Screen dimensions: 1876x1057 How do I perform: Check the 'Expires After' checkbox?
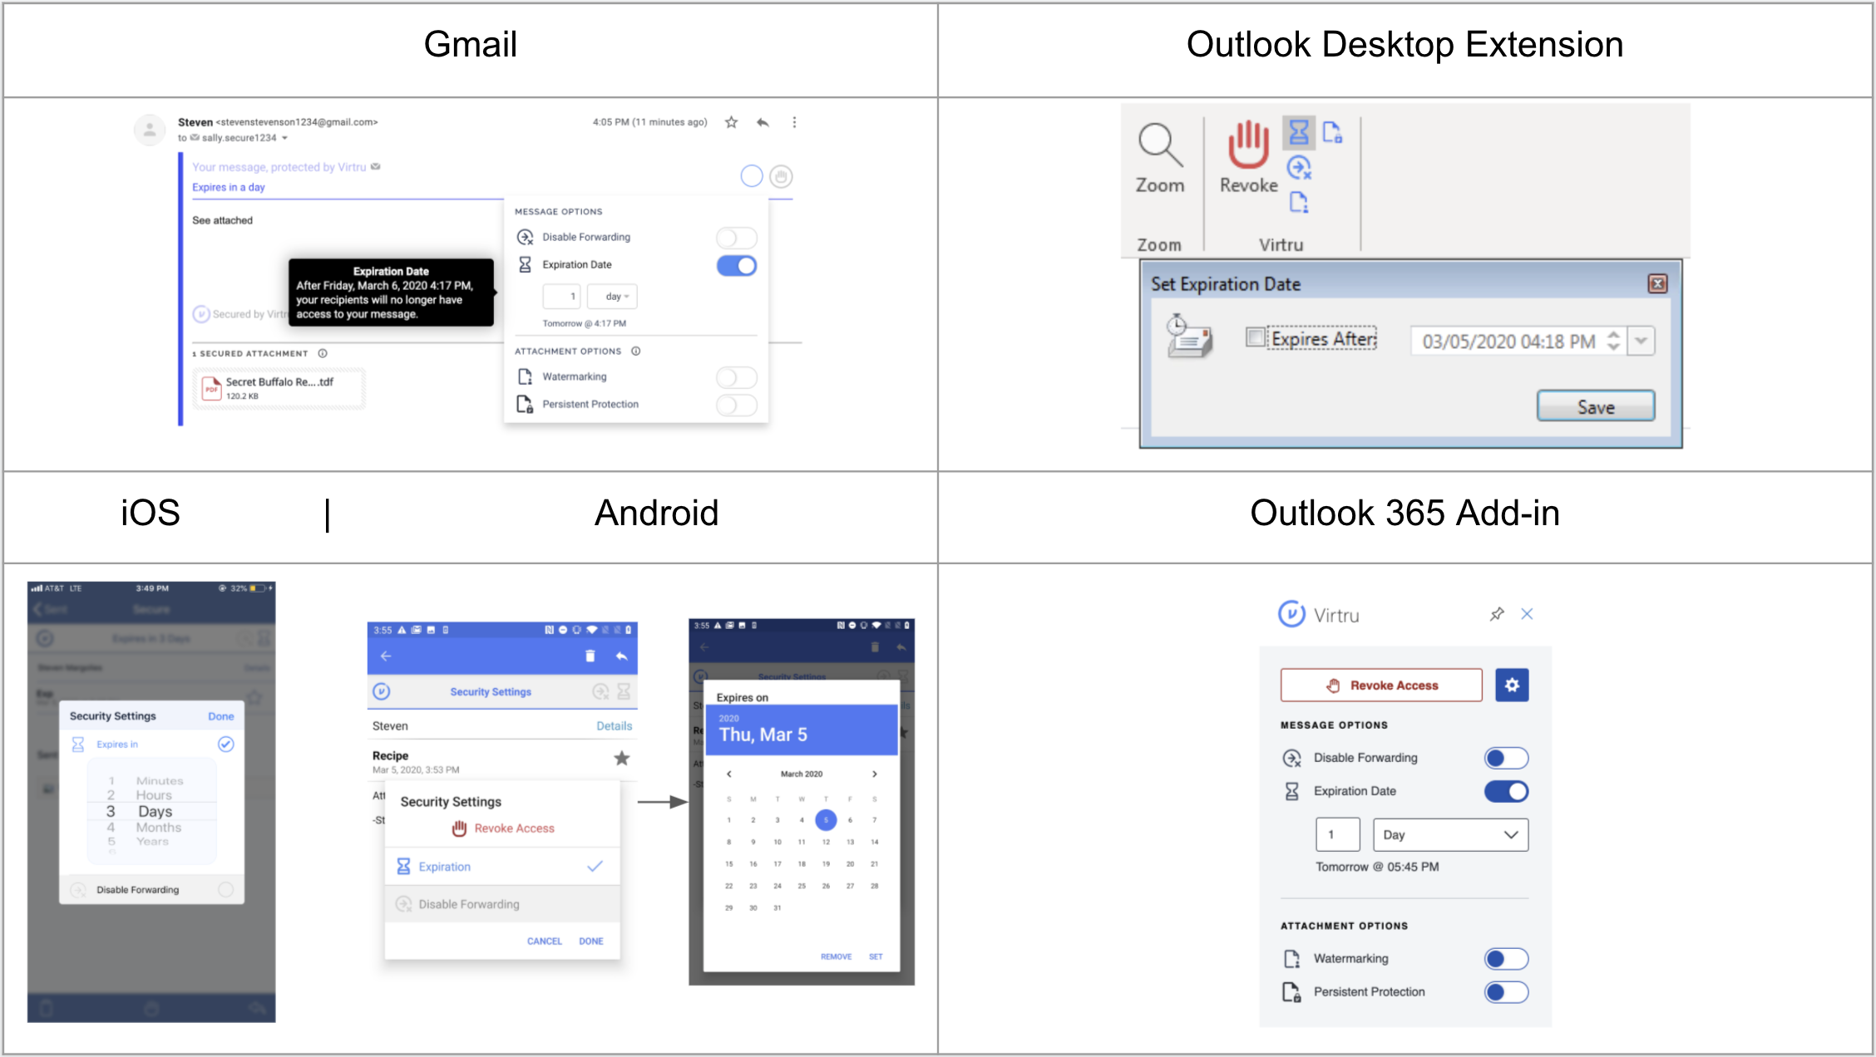click(1254, 337)
